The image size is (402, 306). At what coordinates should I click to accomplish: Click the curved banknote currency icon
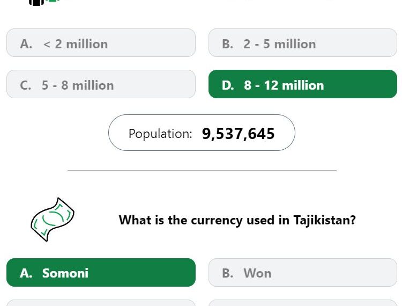coord(53,220)
